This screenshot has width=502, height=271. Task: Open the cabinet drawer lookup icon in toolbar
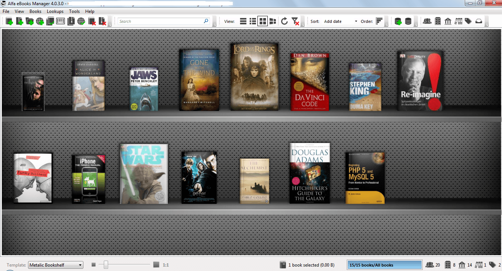[438, 21]
